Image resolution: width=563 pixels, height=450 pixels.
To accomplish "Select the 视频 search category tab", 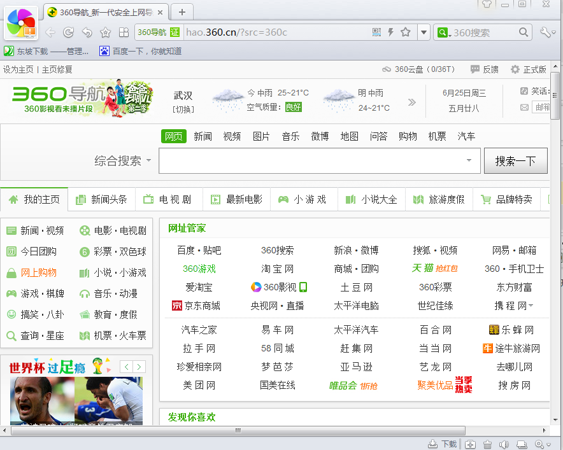I will (232, 136).
